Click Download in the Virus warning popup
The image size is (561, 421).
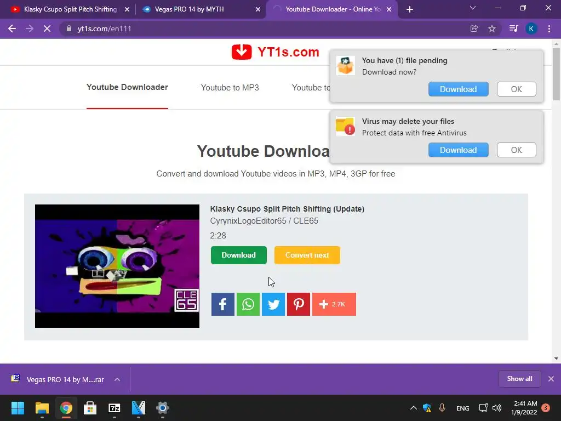(x=459, y=150)
